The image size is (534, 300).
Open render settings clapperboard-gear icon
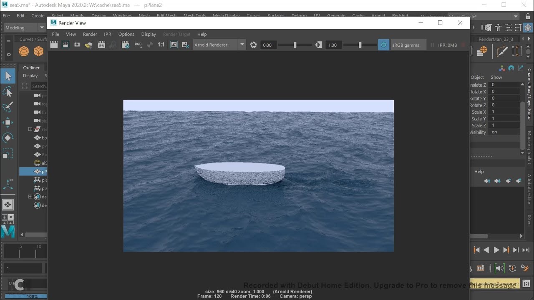pyautogui.click(x=125, y=45)
